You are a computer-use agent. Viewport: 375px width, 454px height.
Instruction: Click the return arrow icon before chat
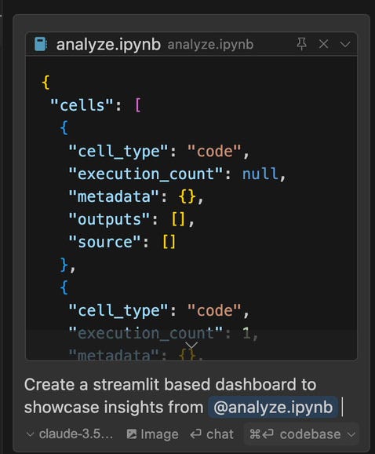coord(196,434)
